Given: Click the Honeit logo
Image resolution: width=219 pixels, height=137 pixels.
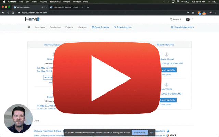Looking at the screenshot, I should tap(32, 19).
